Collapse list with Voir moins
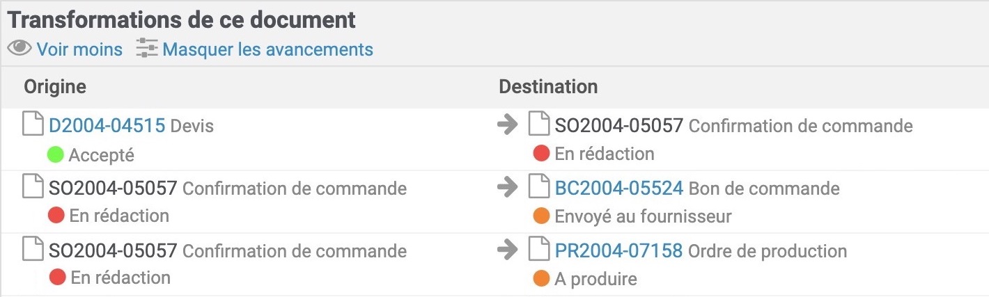The image size is (989, 297). (79, 49)
